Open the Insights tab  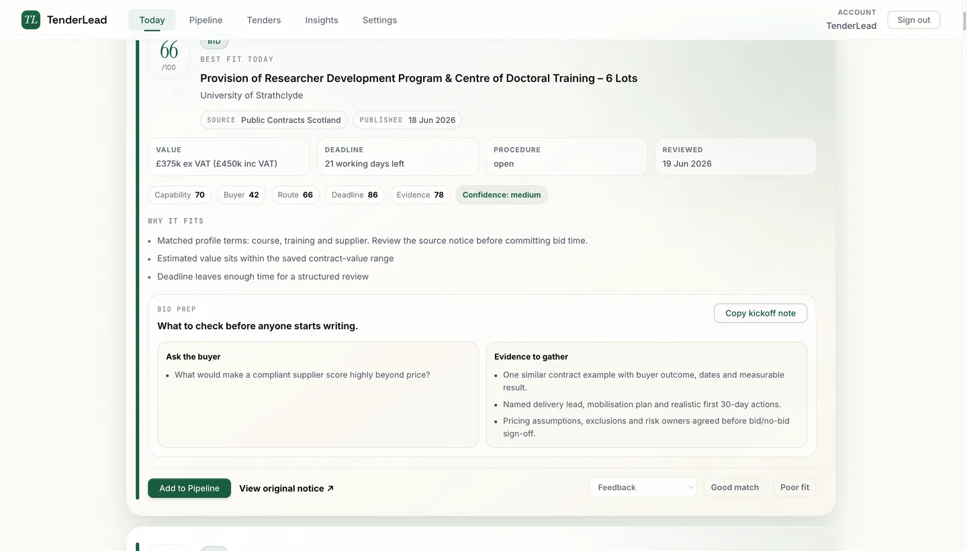322,20
